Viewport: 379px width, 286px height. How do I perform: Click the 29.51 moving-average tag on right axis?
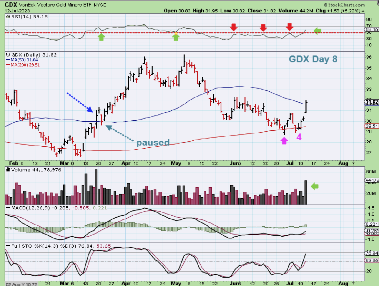tap(371, 127)
